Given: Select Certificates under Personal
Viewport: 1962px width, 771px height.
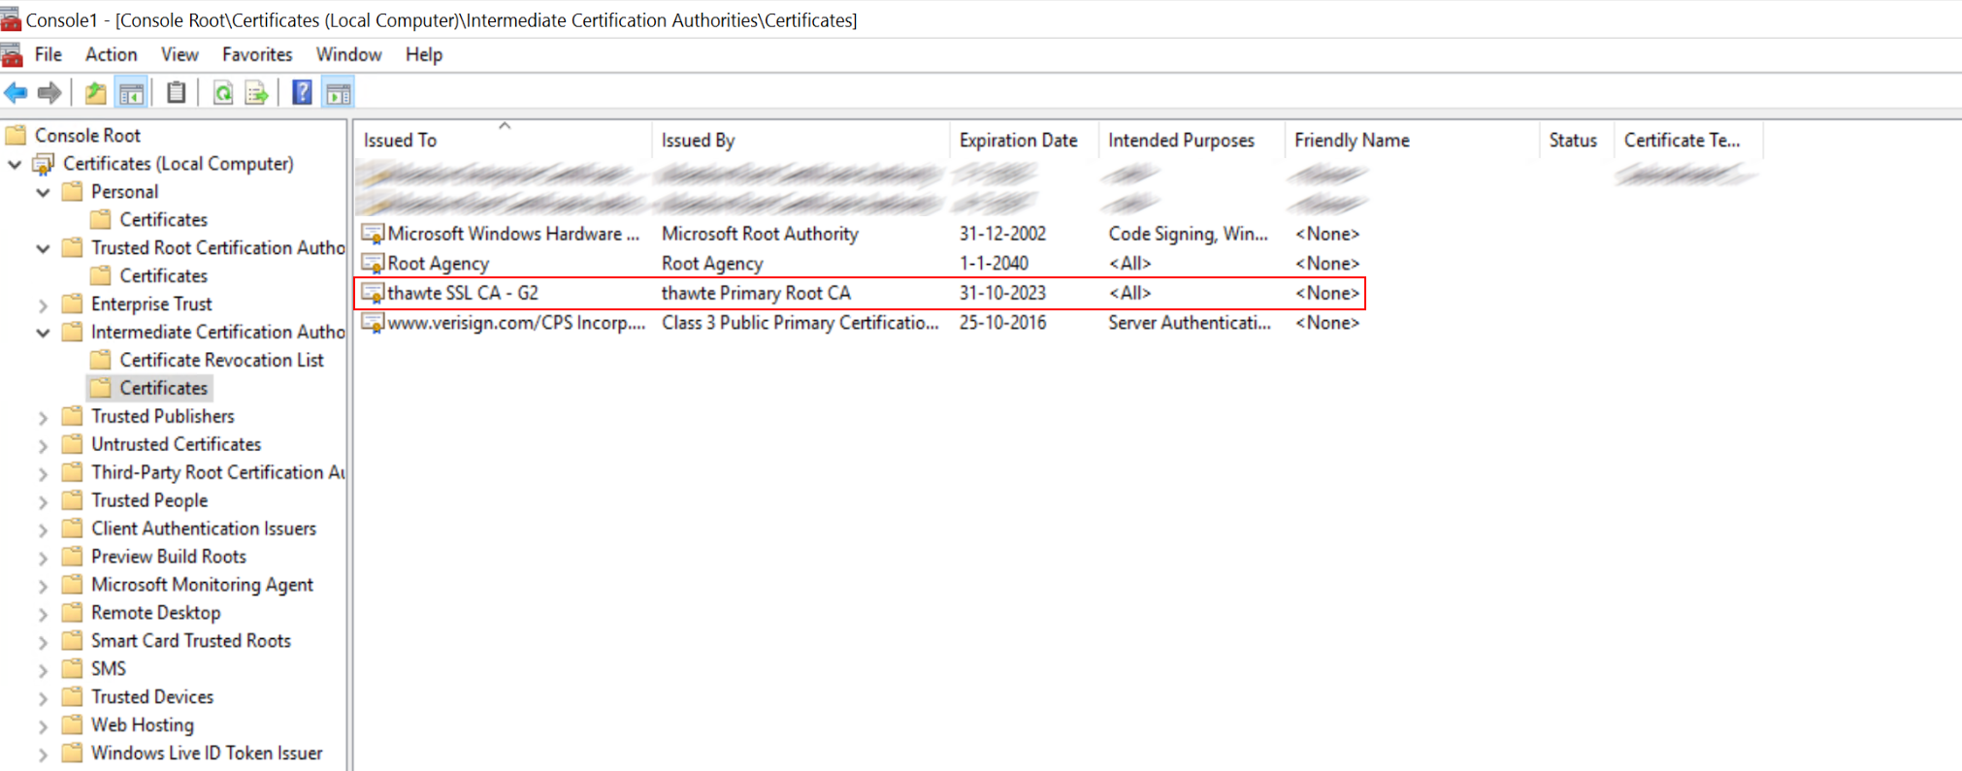Looking at the screenshot, I should (163, 220).
